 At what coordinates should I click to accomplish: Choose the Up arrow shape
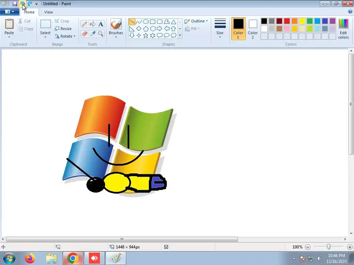[174, 29]
